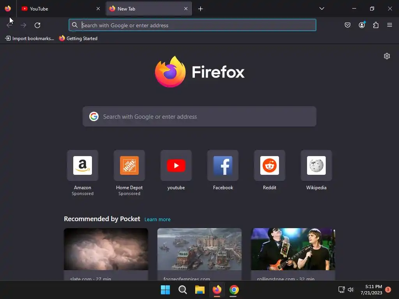Open the Getting Started bookmark
The height and width of the screenshot is (299, 399).
tap(78, 39)
